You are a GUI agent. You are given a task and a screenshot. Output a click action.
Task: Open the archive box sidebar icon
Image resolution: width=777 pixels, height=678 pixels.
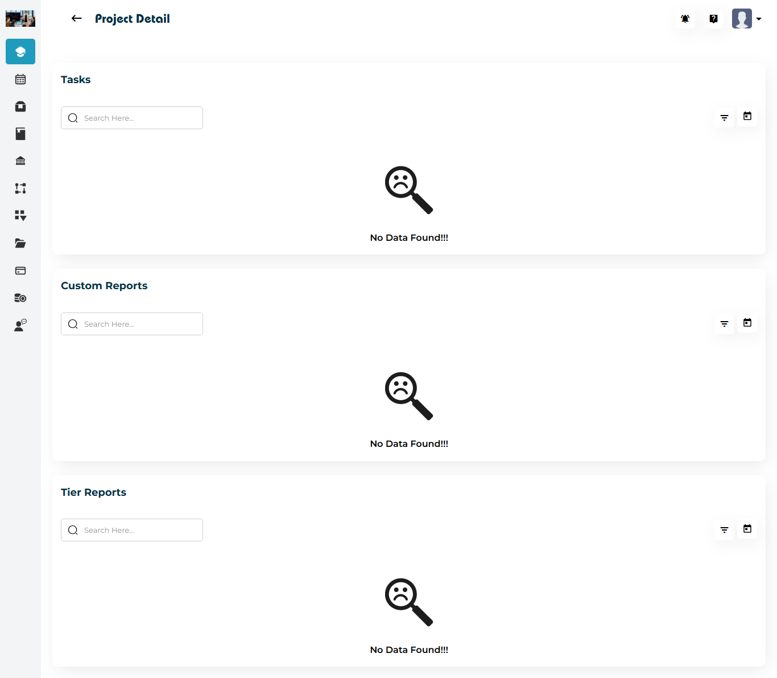pos(20,106)
